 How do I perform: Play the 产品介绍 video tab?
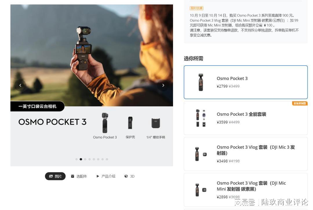click(x=106, y=176)
